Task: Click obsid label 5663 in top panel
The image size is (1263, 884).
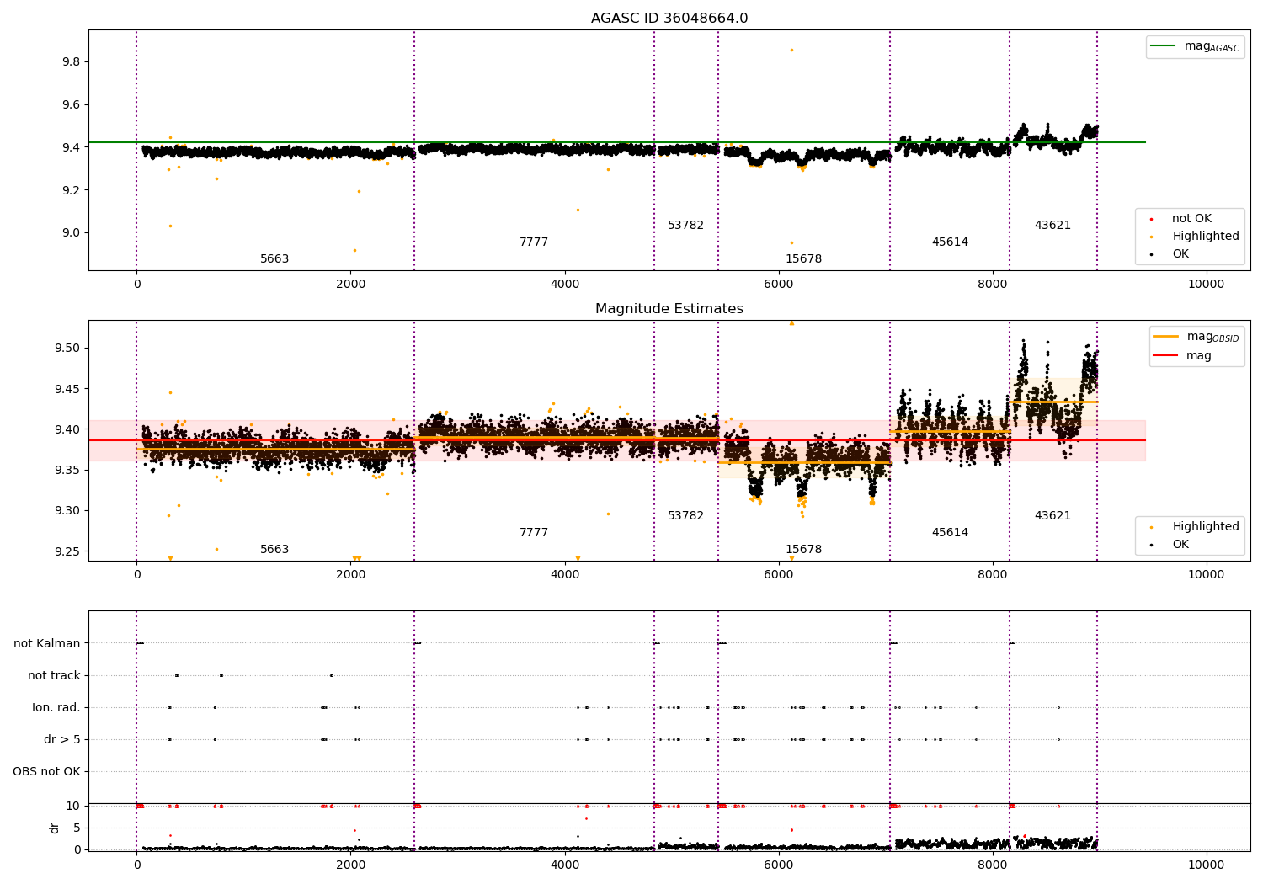Action: (x=274, y=259)
